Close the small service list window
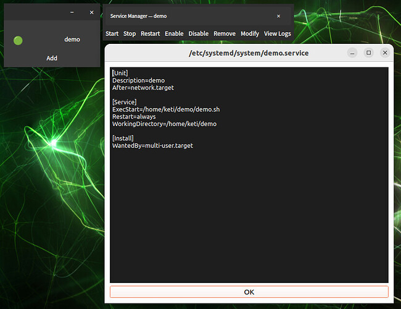The width and height of the screenshot is (401, 309). 91,12
